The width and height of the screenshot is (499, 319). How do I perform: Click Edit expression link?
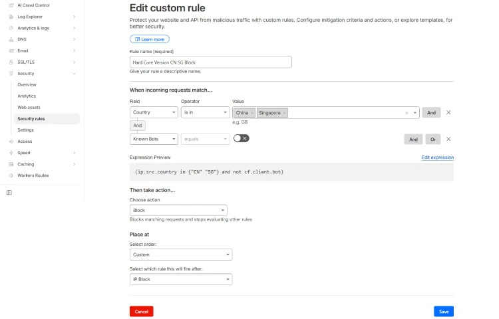click(438, 158)
